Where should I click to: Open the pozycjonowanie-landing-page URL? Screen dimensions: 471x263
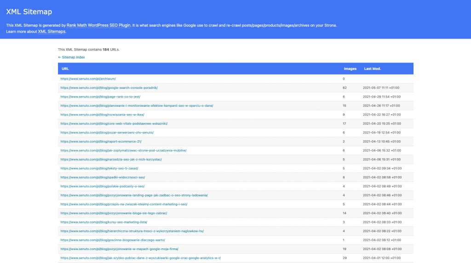[134, 195]
